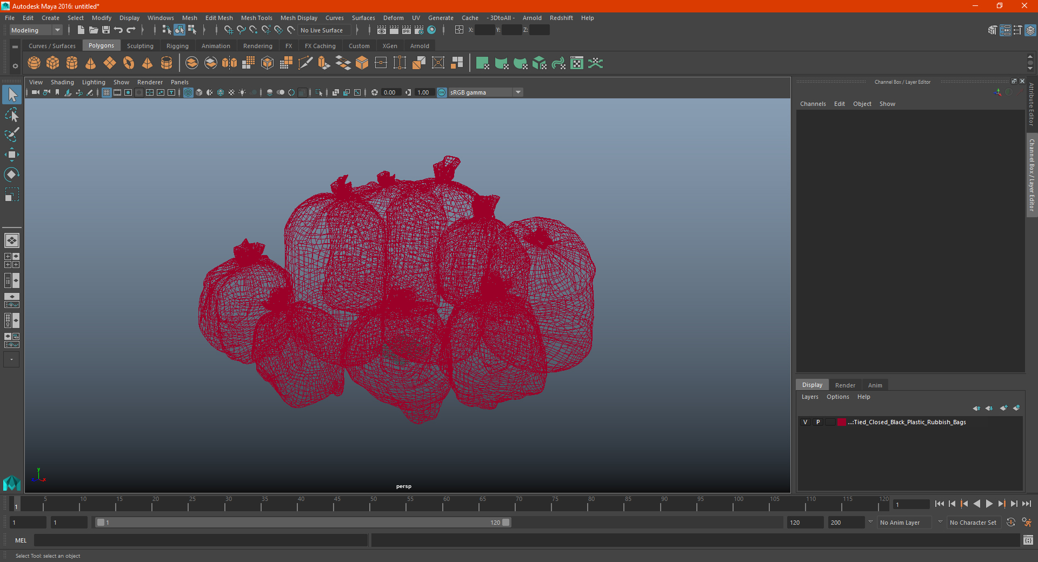Toggle smooth shade all in viewport

[x=199, y=92]
